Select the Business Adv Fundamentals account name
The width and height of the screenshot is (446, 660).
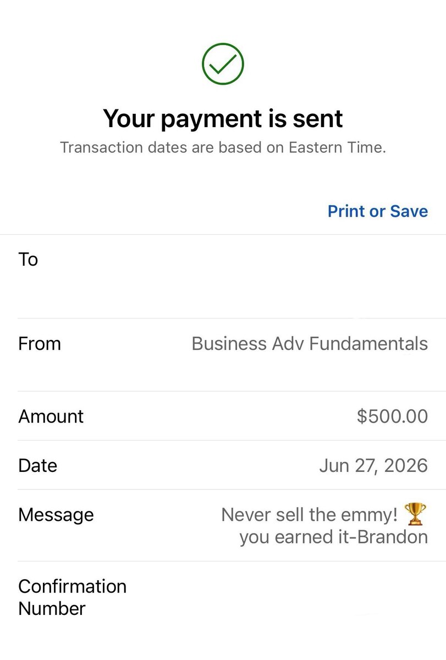pos(310,344)
